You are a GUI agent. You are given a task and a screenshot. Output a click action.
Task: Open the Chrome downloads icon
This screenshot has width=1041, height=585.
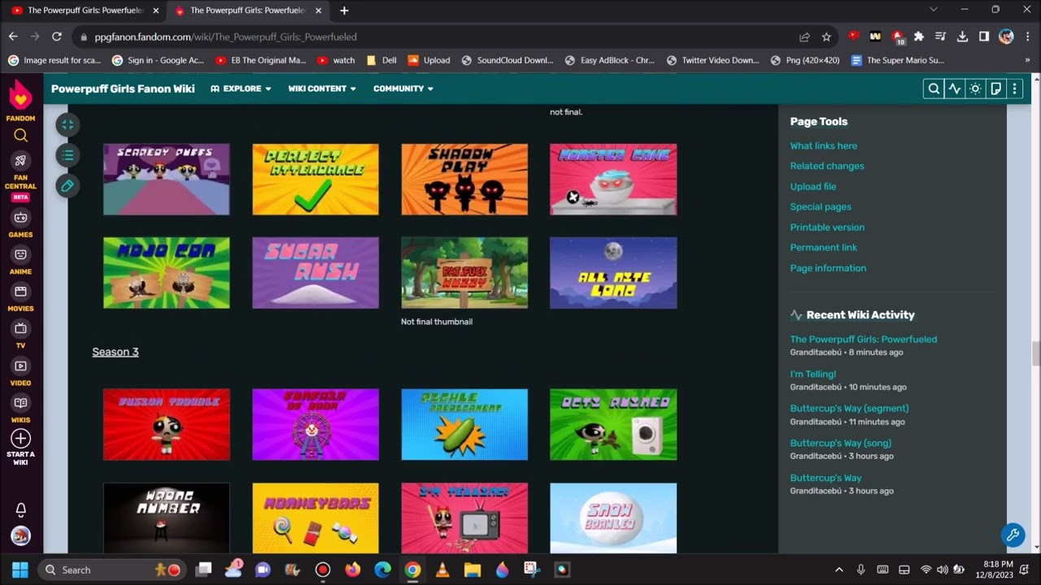(962, 37)
